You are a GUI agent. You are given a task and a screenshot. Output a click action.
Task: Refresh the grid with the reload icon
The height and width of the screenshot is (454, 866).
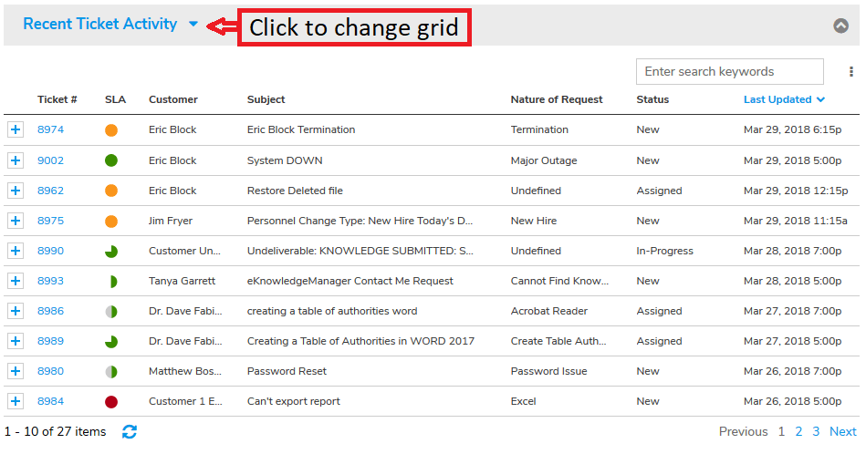point(130,432)
